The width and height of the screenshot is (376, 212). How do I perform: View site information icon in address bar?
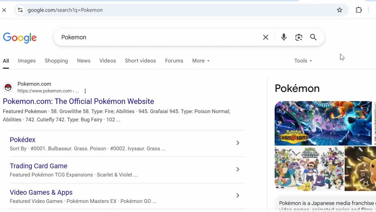[20, 10]
